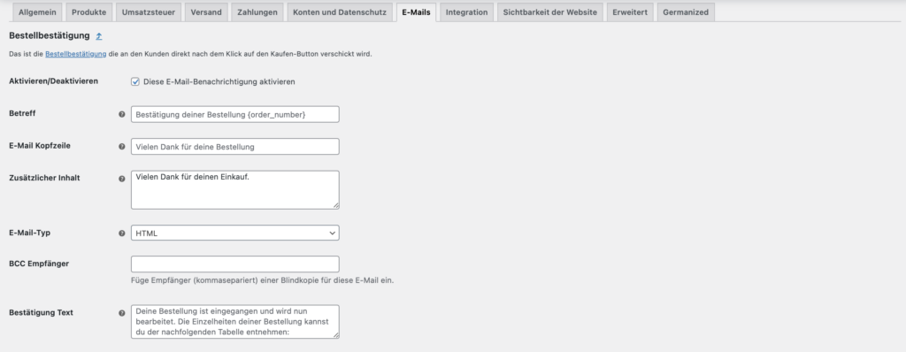Click the back arrow icon beside Bestellbestätigung heading
Screen dimensions: 906x352
pyautogui.click(x=99, y=36)
